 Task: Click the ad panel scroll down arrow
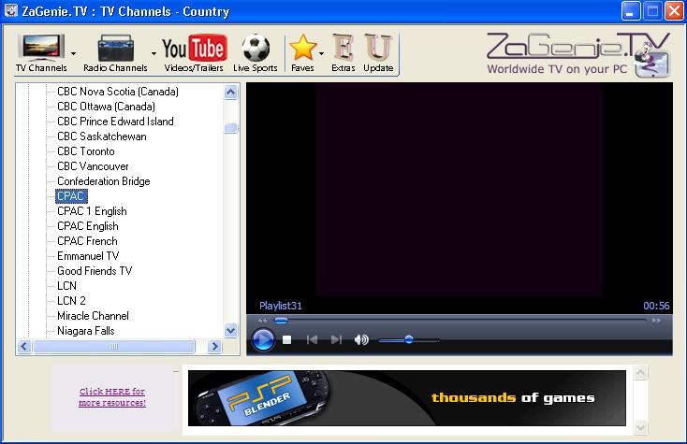click(x=640, y=427)
